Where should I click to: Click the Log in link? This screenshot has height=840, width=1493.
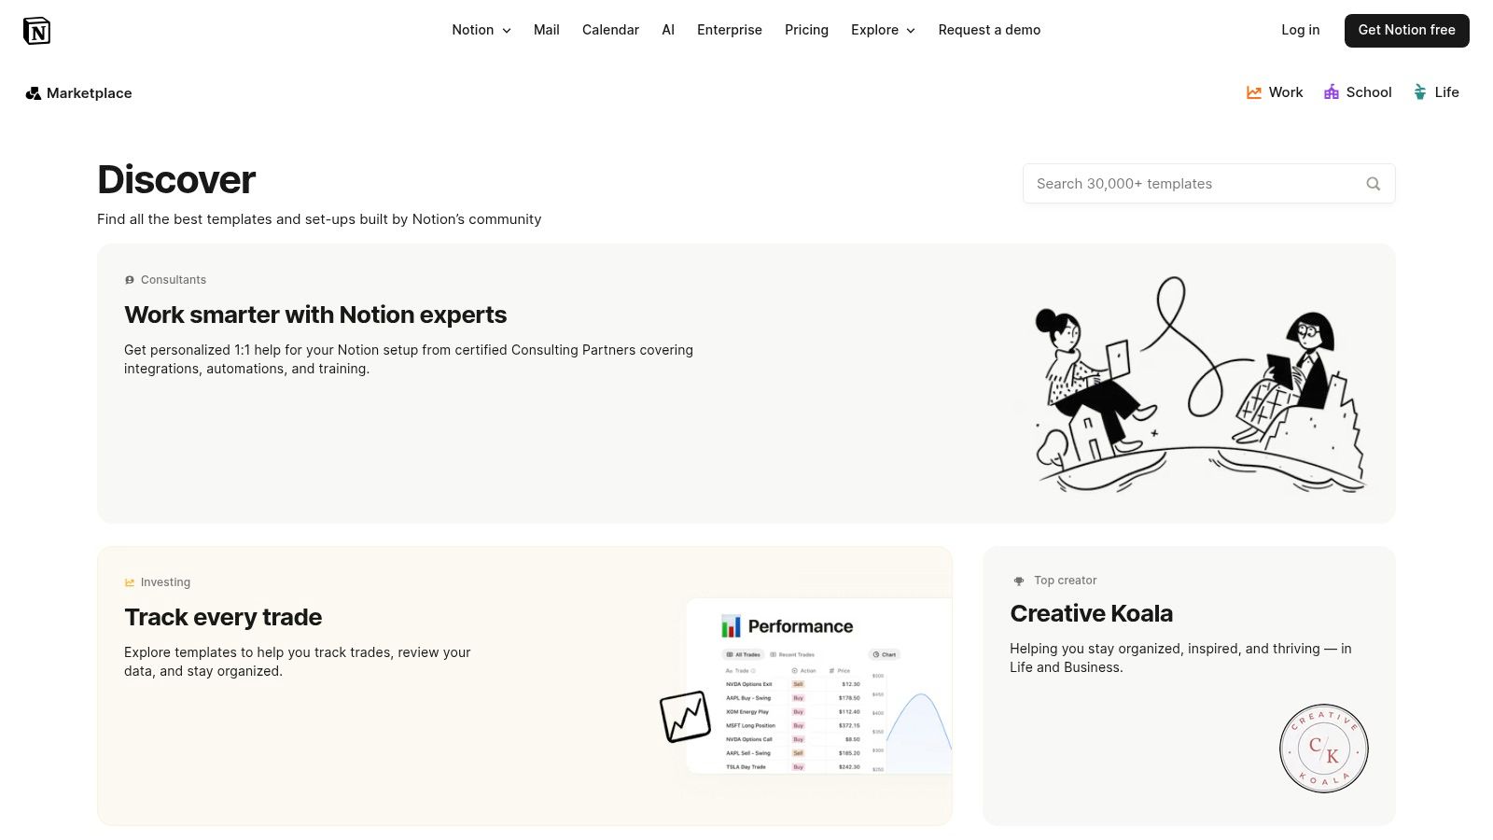click(x=1300, y=30)
